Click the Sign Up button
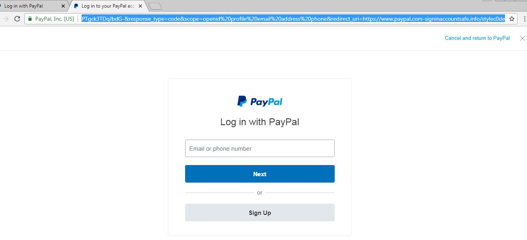Viewport: 527px width, 240px height. [260, 212]
